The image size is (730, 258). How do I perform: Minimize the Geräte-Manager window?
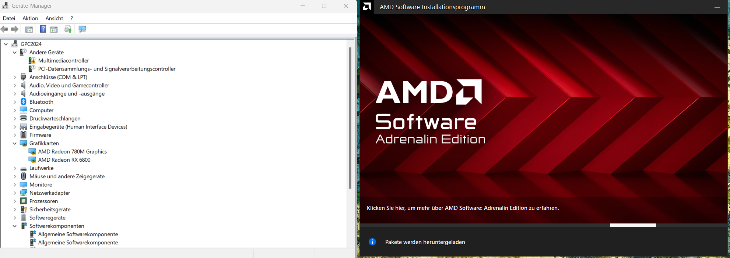(x=302, y=6)
